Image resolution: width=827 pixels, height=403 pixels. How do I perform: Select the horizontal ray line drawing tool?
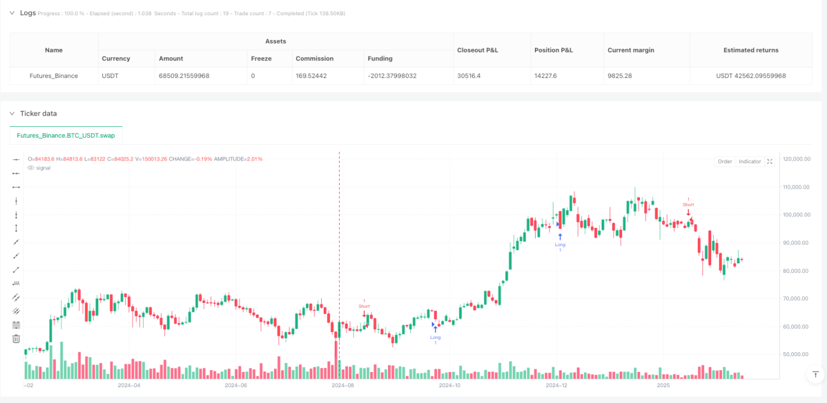click(x=17, y=173)
